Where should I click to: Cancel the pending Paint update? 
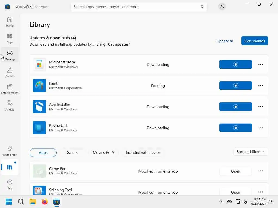235,85
